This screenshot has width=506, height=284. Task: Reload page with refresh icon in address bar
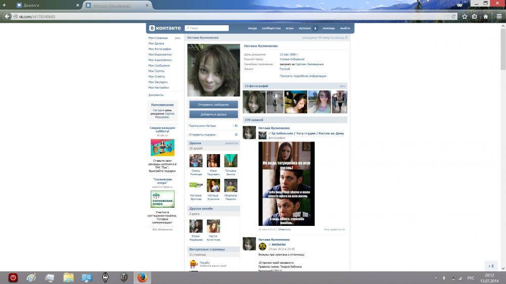tap(453, 17)
